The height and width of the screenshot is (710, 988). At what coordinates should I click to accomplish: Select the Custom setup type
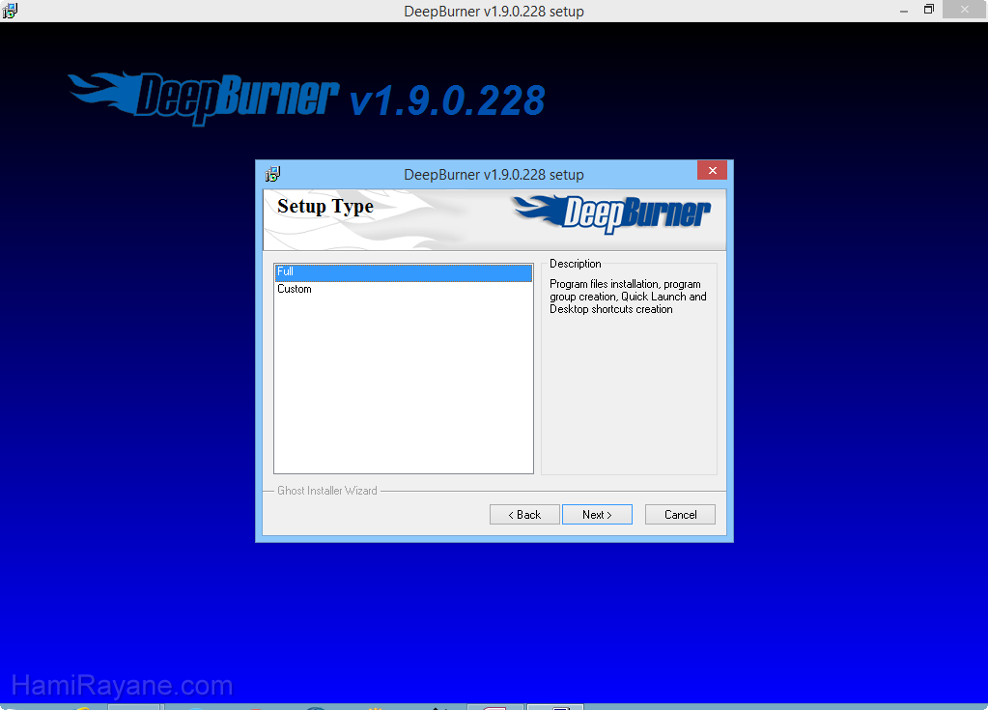coord(404,289)
